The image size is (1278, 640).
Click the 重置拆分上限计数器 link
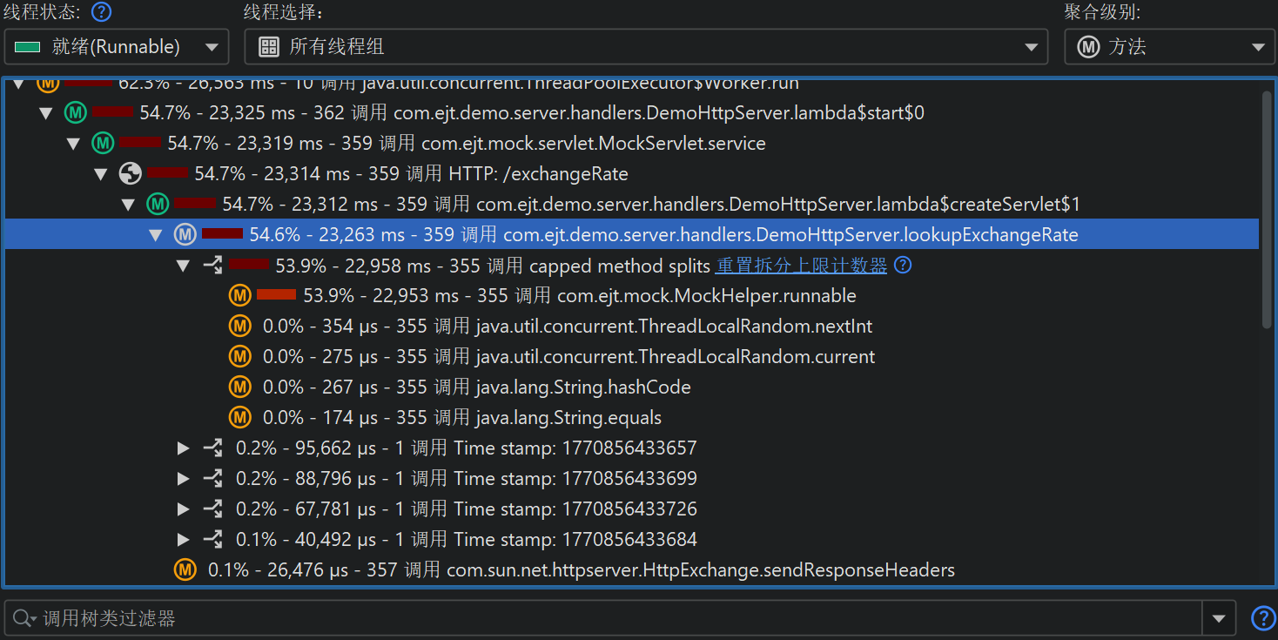point(801,265)
